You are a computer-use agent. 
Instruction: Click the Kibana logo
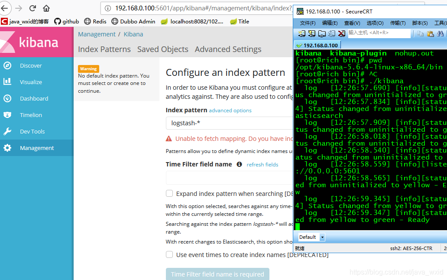point(37,42)
